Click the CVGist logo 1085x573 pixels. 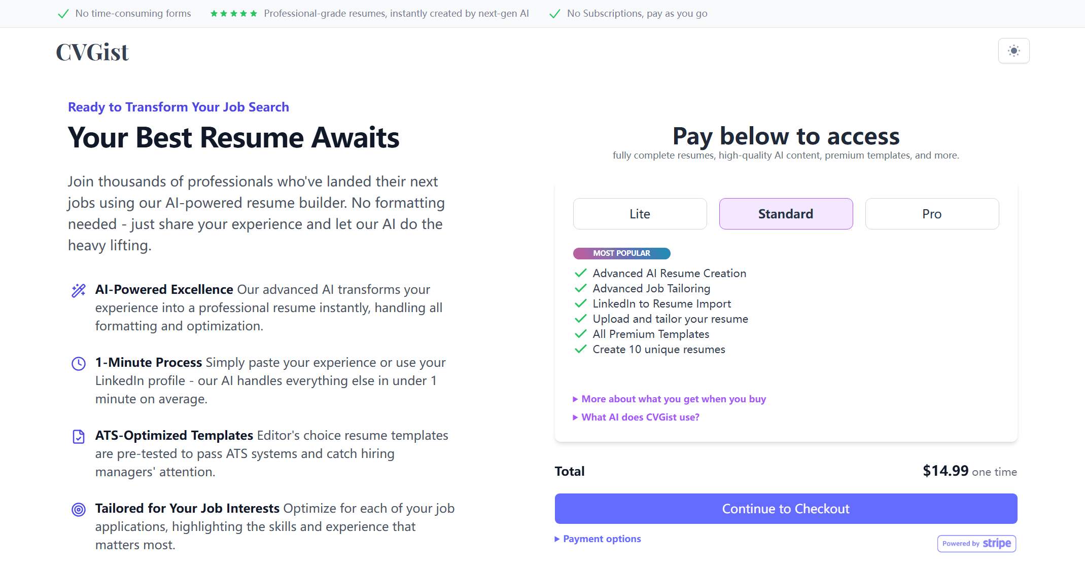pyautogui.click(x=92, y=52)
